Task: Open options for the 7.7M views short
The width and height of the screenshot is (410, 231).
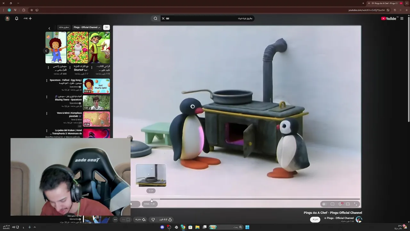Action: pyautogui.click(x=70, y=67)
